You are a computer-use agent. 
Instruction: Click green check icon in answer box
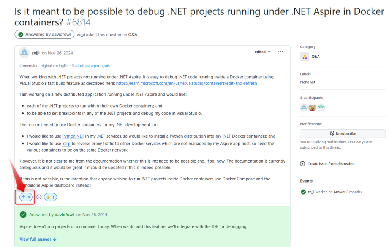point(23,215)
